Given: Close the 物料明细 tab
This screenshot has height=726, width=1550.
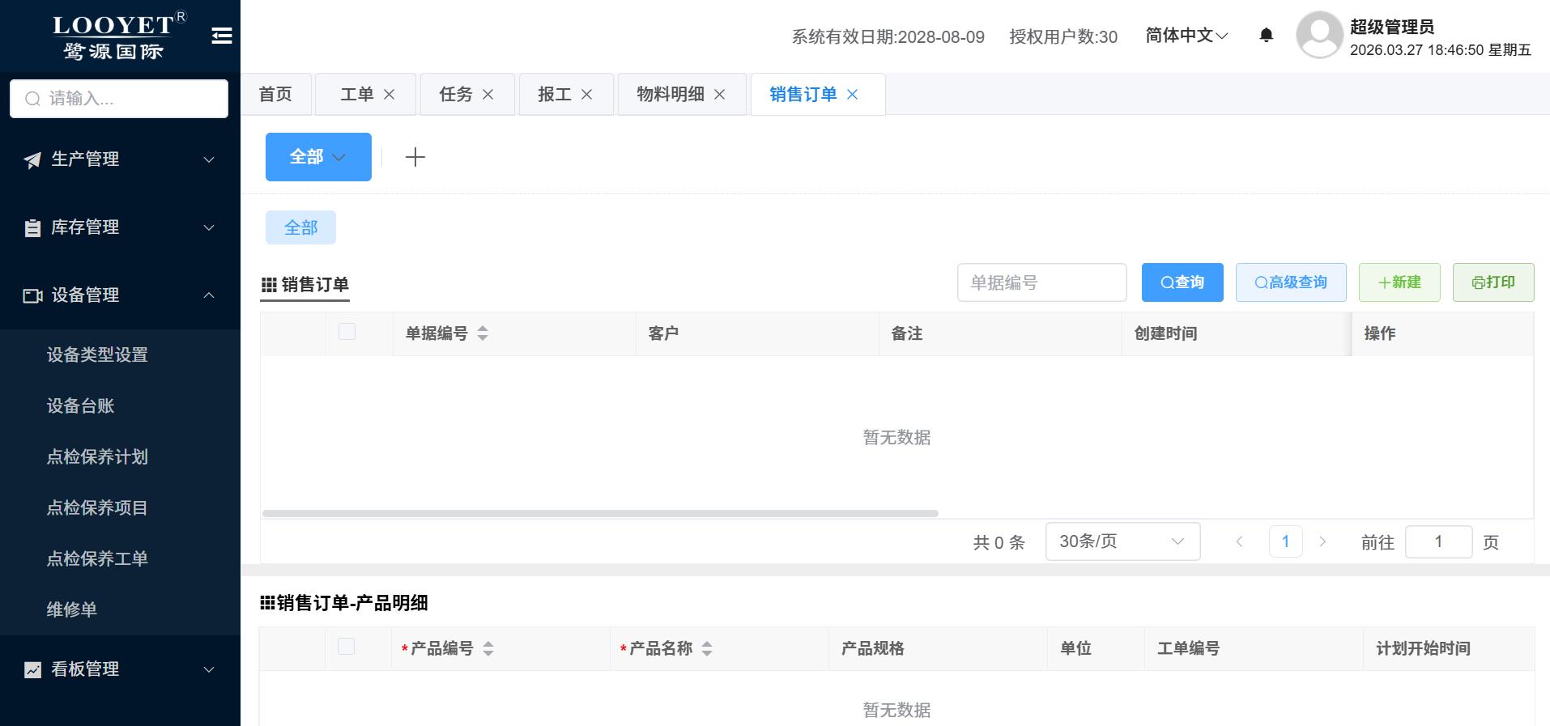Looking at the screenshot, I should pyautogui.click(x=719, y=95).
